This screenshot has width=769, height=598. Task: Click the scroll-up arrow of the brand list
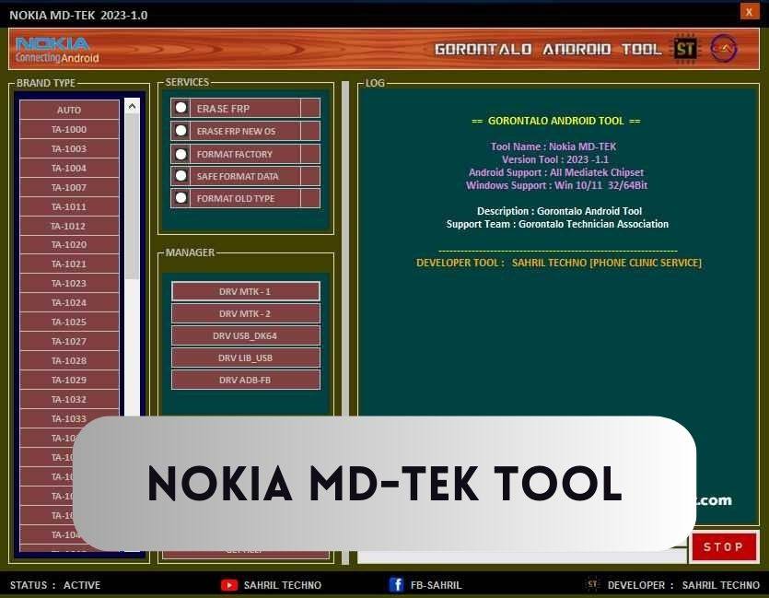[132, 104]
